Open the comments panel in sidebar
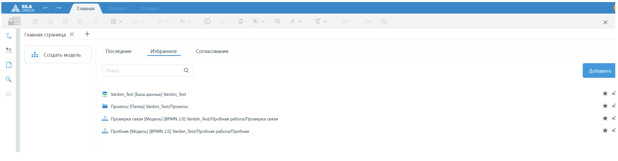This screenshot has height=161, width=618. [x=9, y=94]
